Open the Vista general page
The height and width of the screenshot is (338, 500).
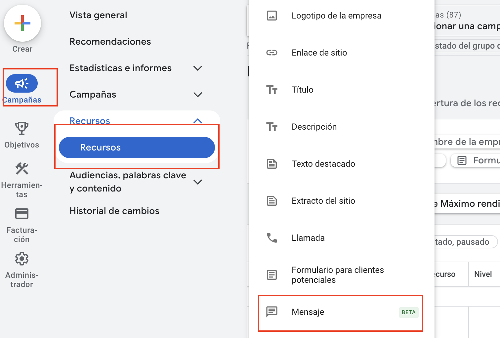tap(98, 15)
